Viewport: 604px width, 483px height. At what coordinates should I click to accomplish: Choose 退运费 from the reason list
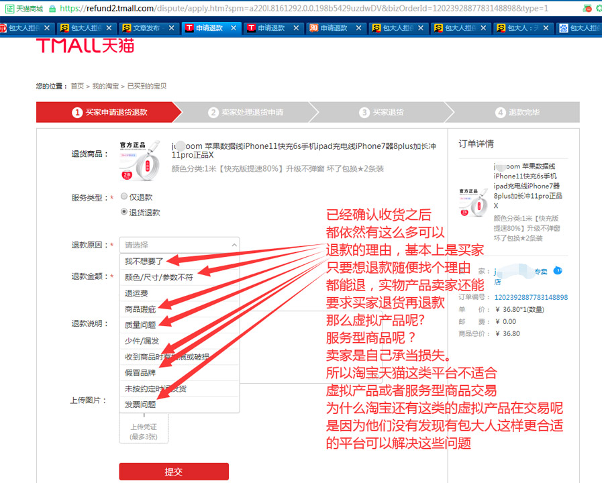[x=136, y=293]
